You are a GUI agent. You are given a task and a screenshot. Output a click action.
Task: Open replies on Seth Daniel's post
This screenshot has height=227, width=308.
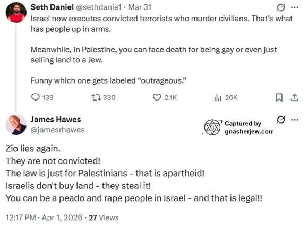[x=42, y=97]
